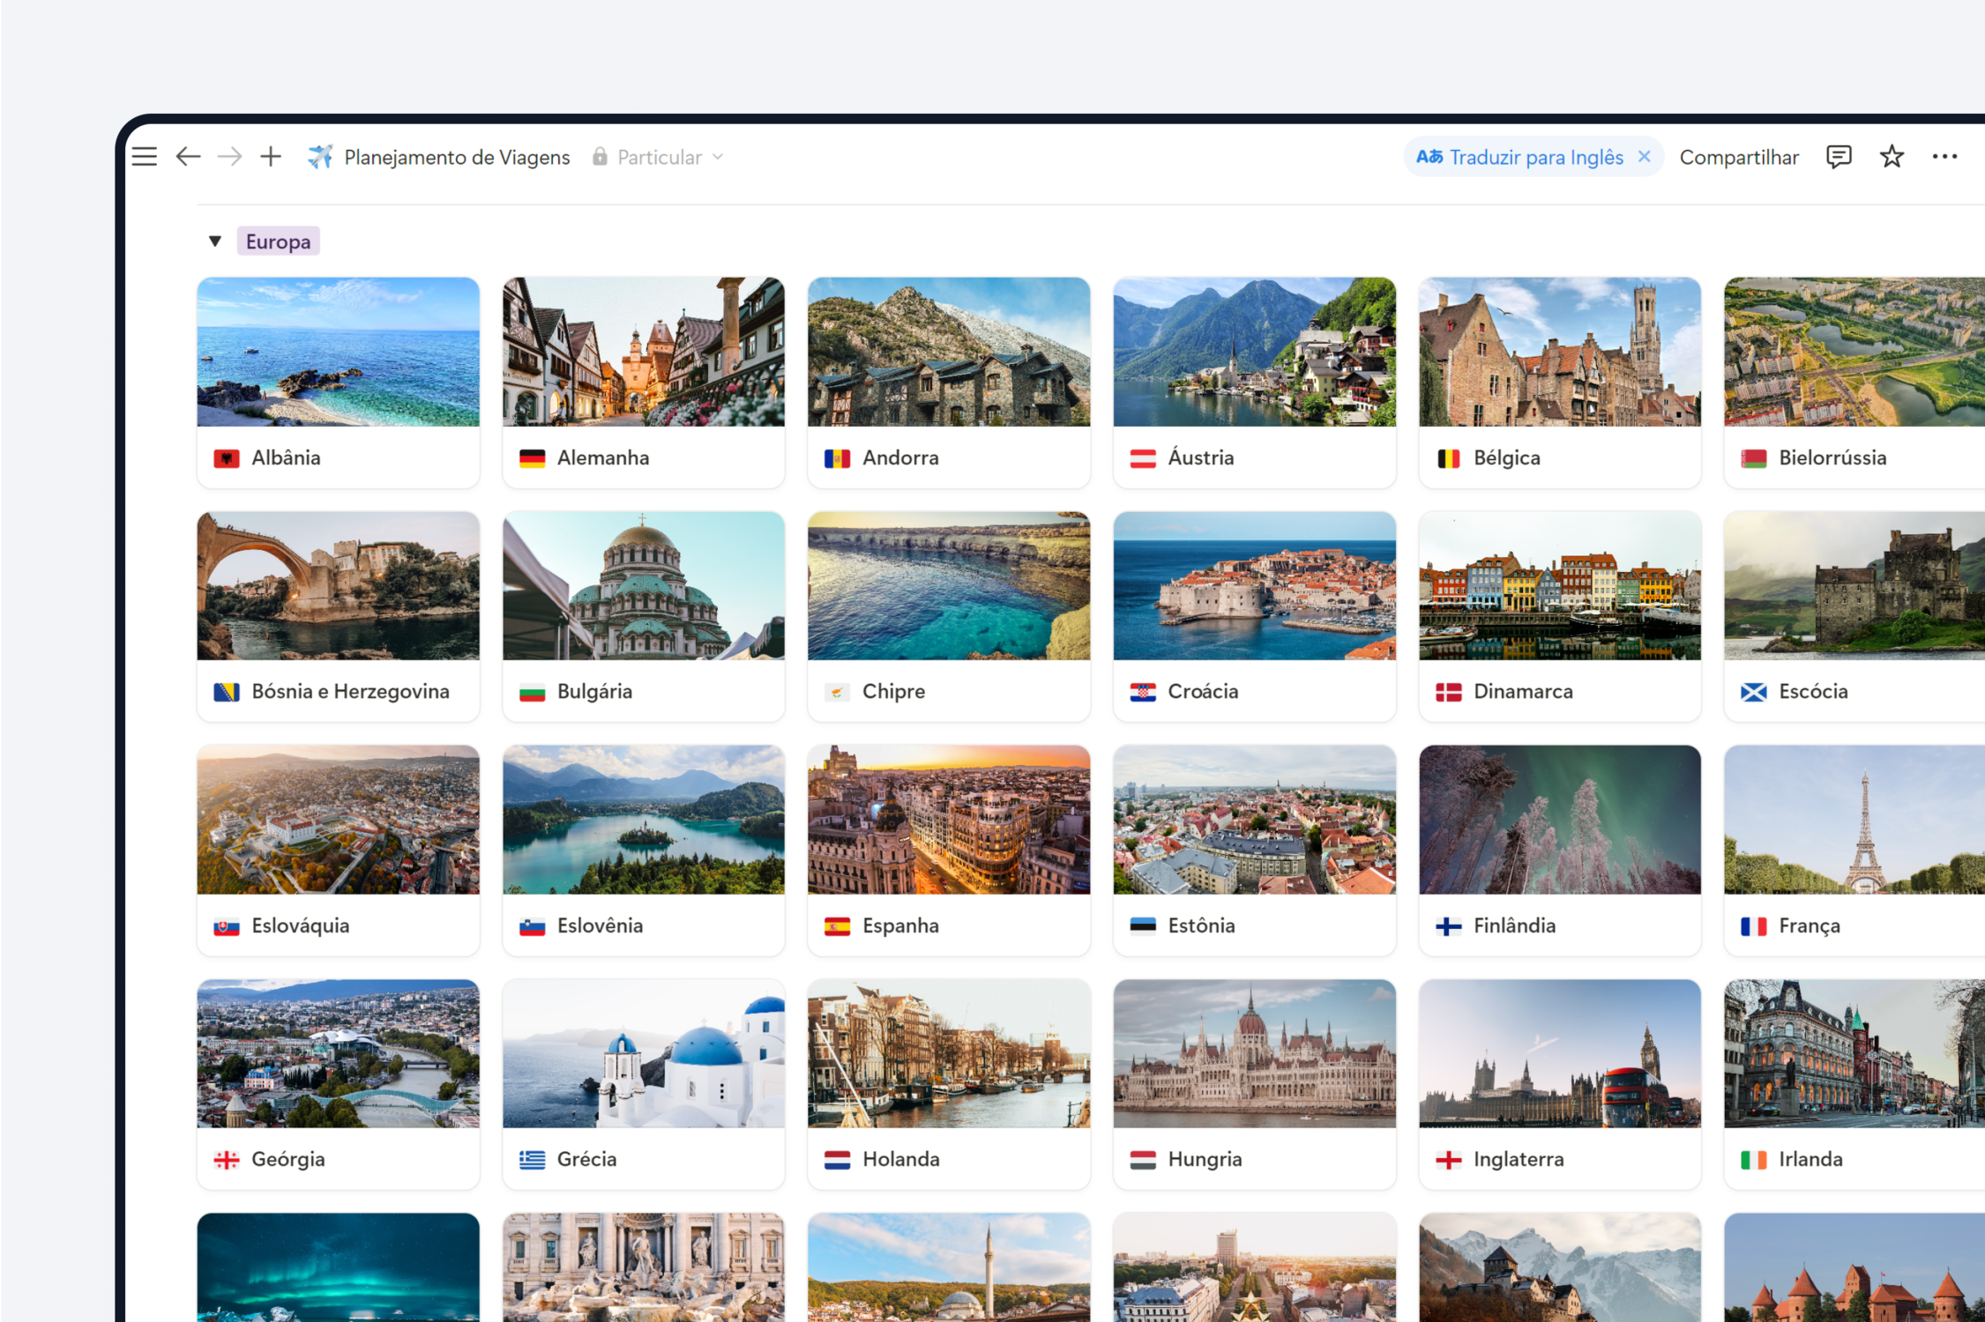Click the Compartilhar button
Viewport: 1985px width, 1322px height.
pyautogui.click(x=1739, y=157)
